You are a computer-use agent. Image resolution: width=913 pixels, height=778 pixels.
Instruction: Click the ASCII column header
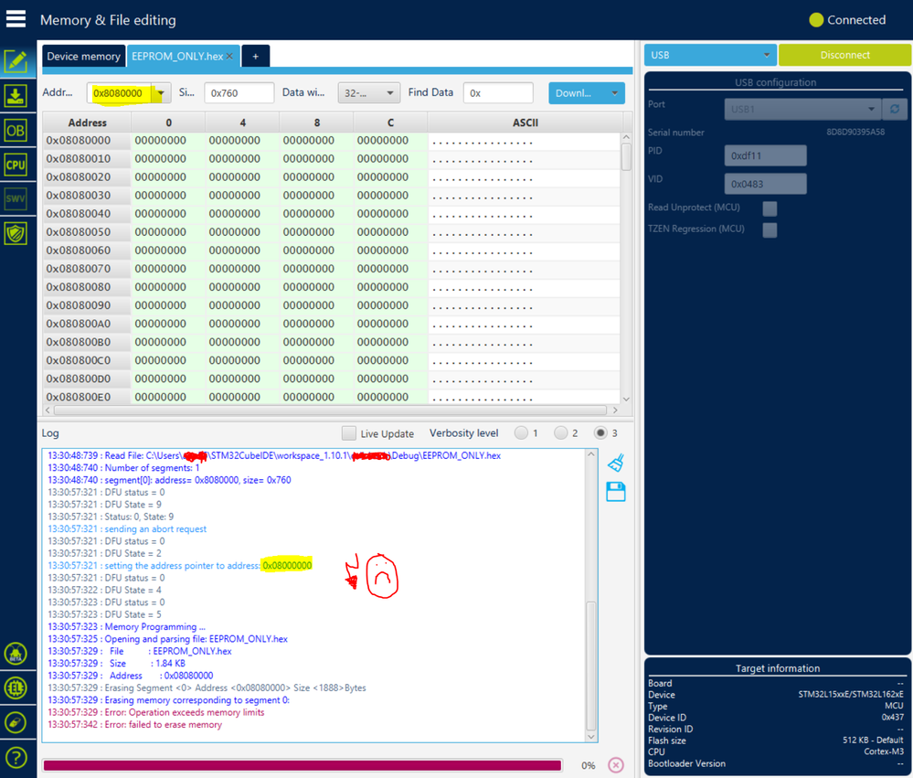click(526, 123)
